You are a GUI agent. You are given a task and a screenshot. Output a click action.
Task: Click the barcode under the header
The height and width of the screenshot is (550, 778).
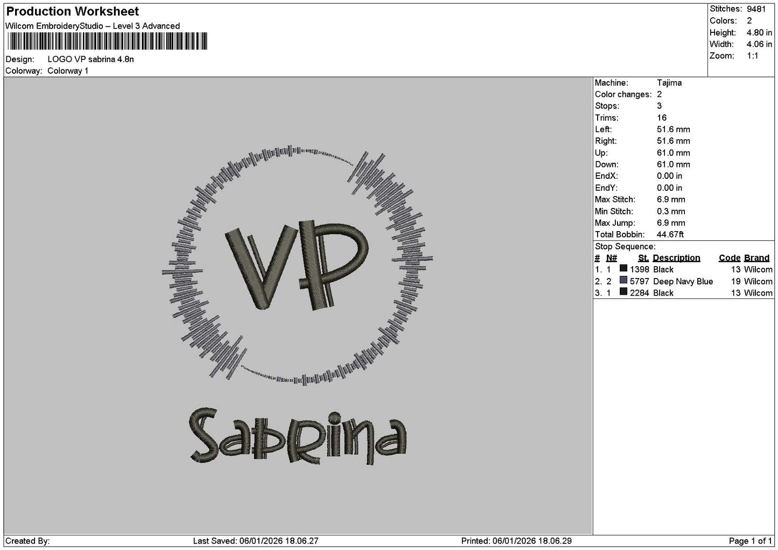tap(108, 41)
